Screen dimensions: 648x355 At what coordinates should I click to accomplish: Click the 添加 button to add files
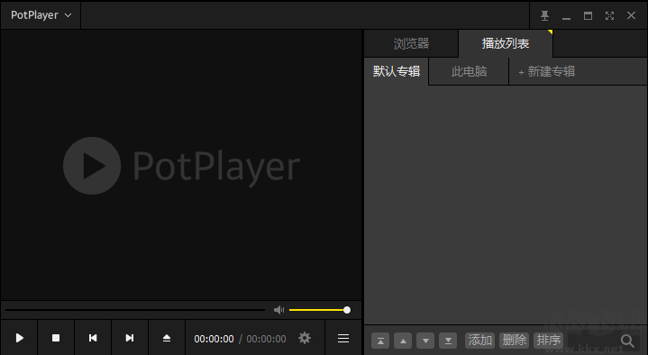pyautogui.click(x=479, y=341)
